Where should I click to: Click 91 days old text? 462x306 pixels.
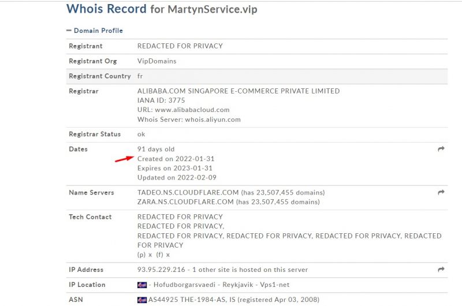click(x=156, y=149)
